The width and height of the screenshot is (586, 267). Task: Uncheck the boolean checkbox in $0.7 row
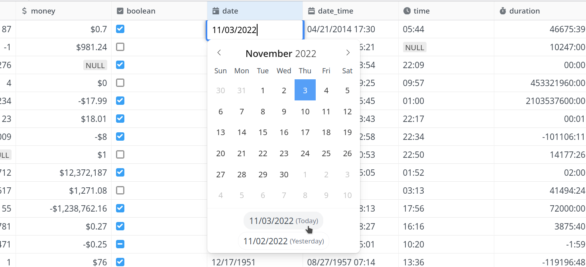click(120, 29)
